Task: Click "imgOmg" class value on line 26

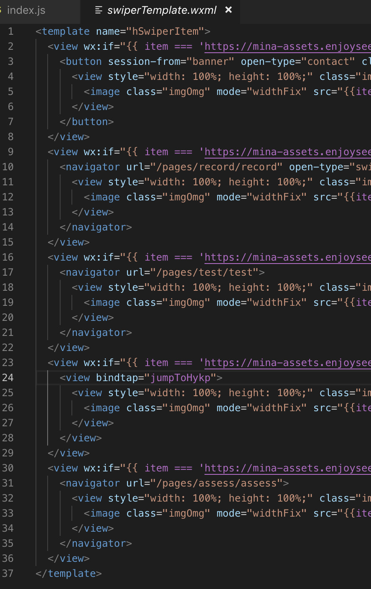Action: [x=186, y=408]
